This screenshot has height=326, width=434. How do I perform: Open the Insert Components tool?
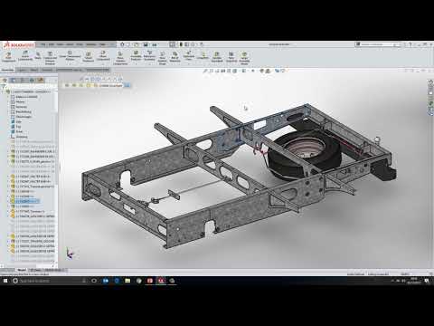click(25, 56)
